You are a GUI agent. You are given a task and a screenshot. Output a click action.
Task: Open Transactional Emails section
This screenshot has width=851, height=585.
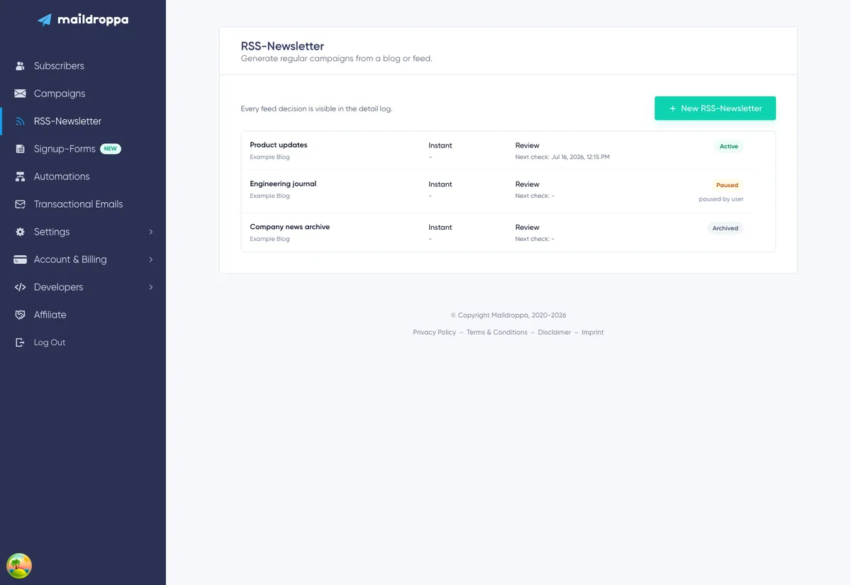coord(78,204)
